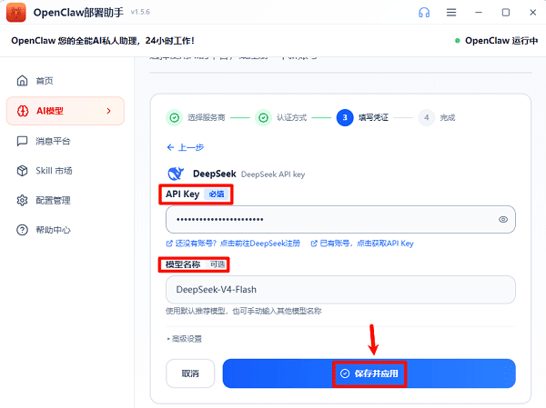The width and height of the screenshot is (546, 408).
Task: Click the external-link icon before 已有账号
Action: (314, 244)
